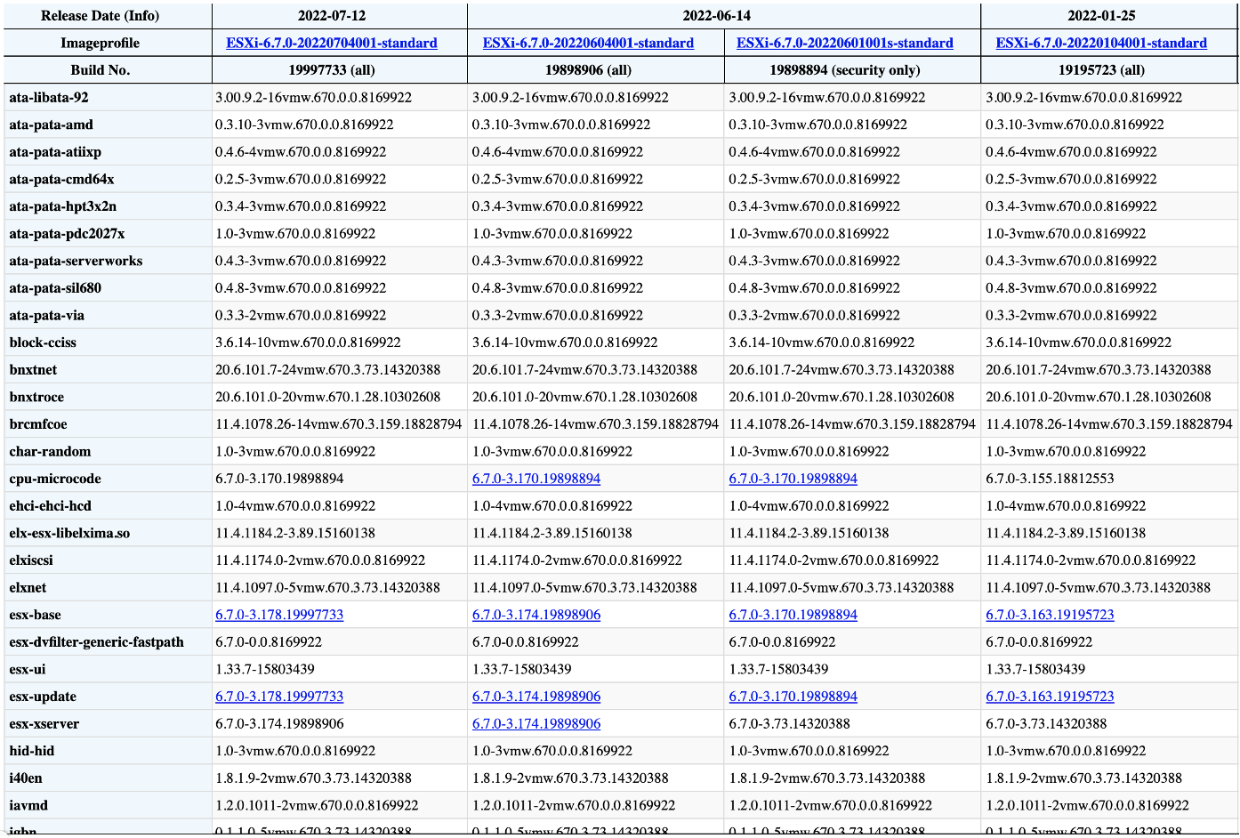Image resolution: width=1240 pixels, height=838 pixels.
Task: Click build "19898894 (security only)"
Action: tap(845, 70)
